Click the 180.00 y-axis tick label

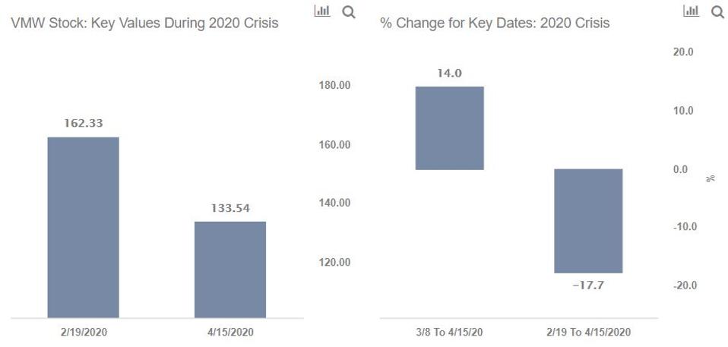click(332, 86)
